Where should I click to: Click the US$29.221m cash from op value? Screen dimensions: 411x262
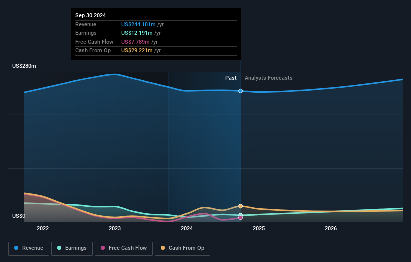137,51
